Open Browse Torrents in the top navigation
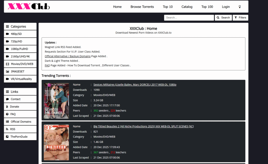 pyautogui.click(x=142, y=7)
